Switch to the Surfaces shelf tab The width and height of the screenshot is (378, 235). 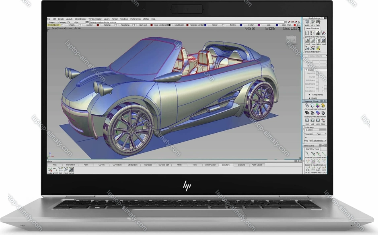click(x=148, y=165)
